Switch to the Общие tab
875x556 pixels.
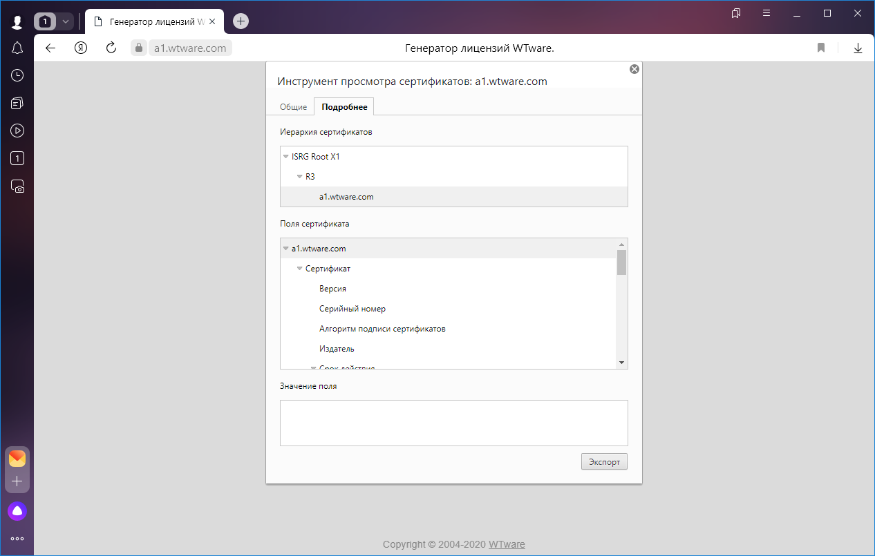click(293, 107)
